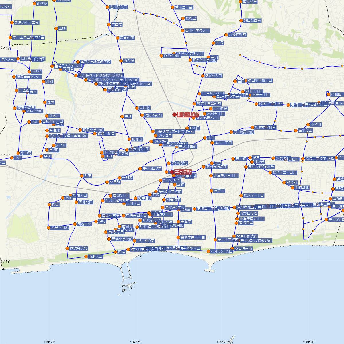The image size is (344, 344).
Task: Select the 甘沼 bus stop marker
Action: tap(213, 43)
